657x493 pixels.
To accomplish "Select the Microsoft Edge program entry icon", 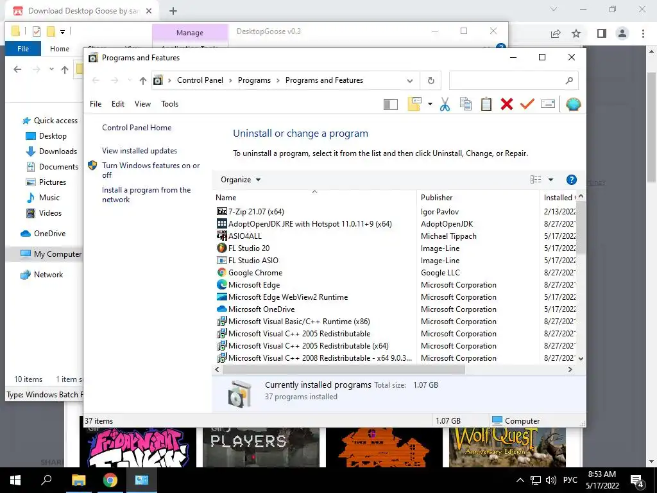I will click(x=221, y=284).
